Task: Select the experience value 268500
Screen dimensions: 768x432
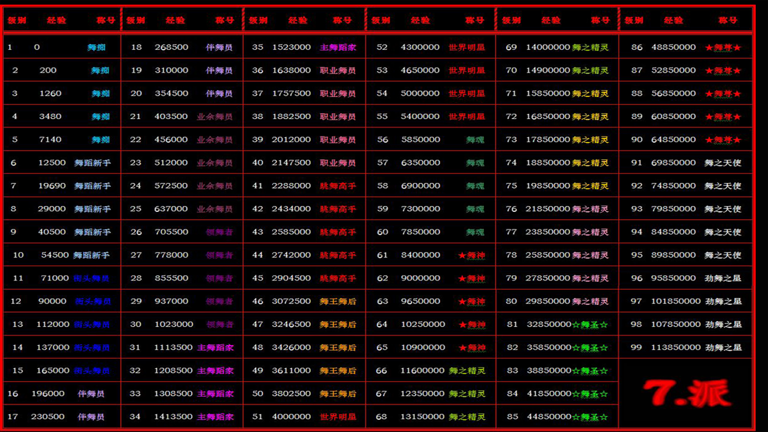Action: pos(172,47)
